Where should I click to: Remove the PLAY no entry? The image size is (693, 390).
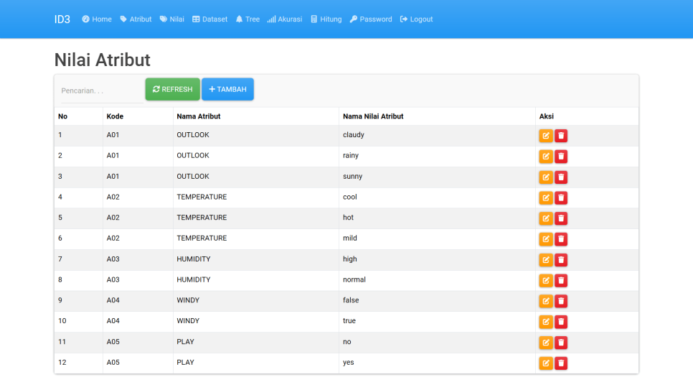[x=561, y=343]
